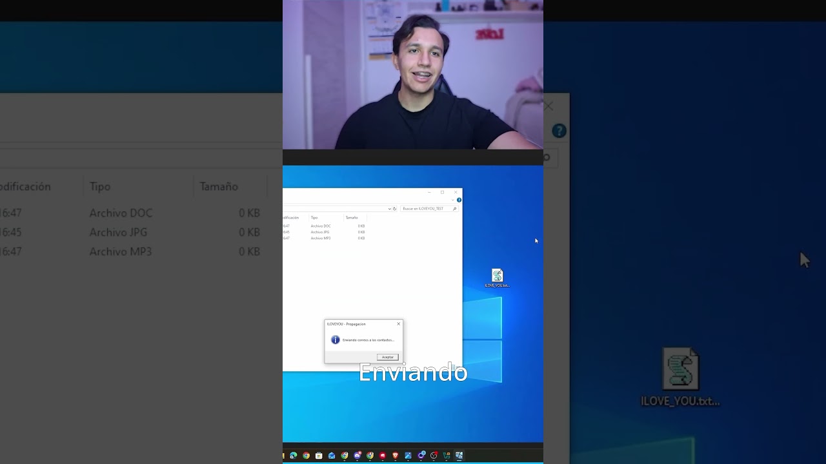Open Microsoft Edge from the taskbar

[x=294, y=456]
